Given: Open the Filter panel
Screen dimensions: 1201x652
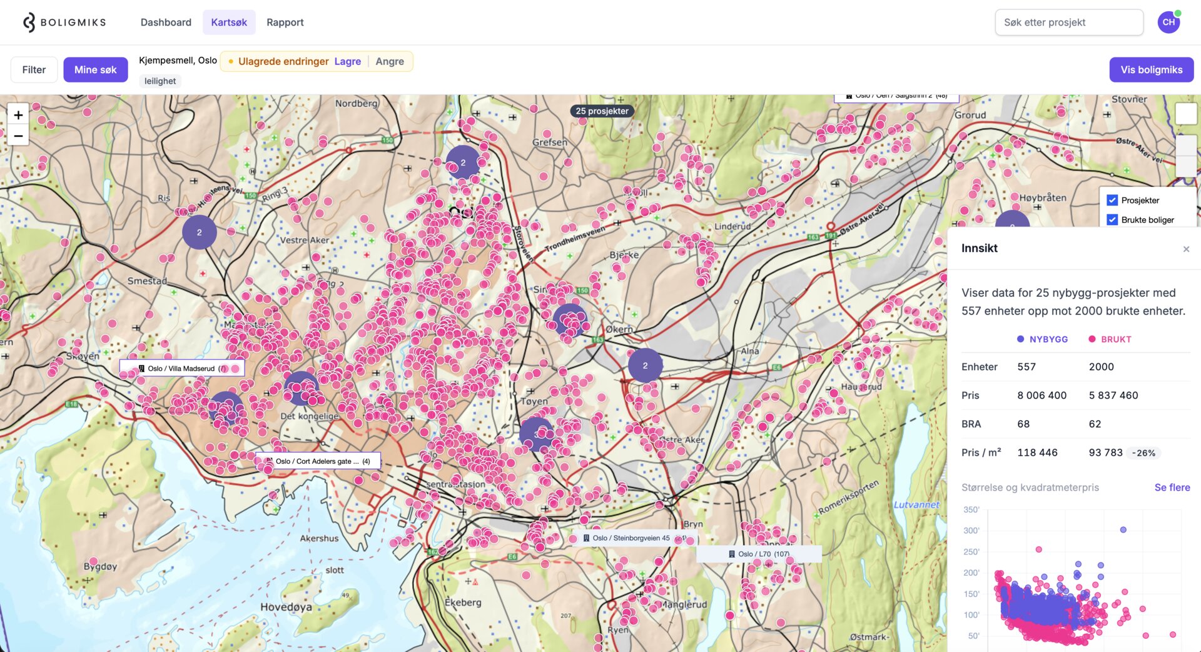Looking at the screenshot, I should tap(34, 70).
